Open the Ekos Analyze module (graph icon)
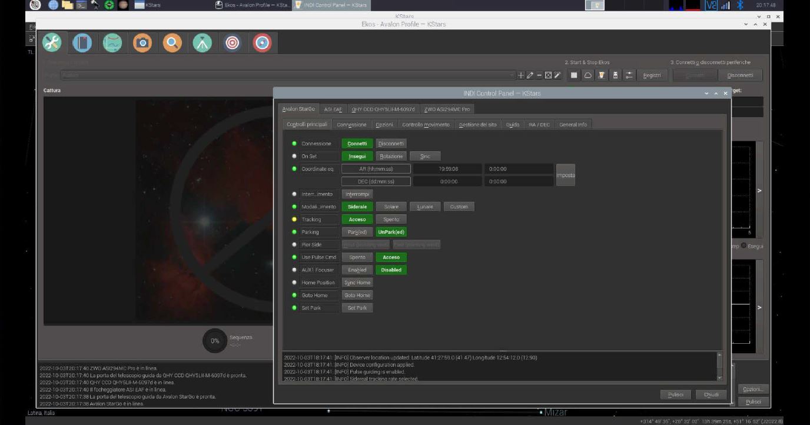The height and width of the screenshot is (425, 810). coord(112,43)
